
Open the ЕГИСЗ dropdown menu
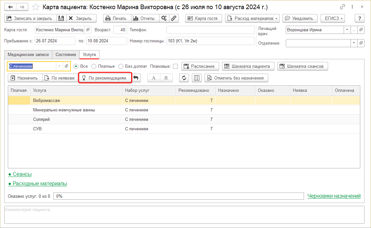333,19
